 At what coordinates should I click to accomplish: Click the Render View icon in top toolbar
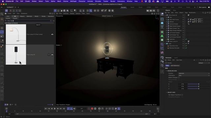pyautogui.click(x=148, y=10)
